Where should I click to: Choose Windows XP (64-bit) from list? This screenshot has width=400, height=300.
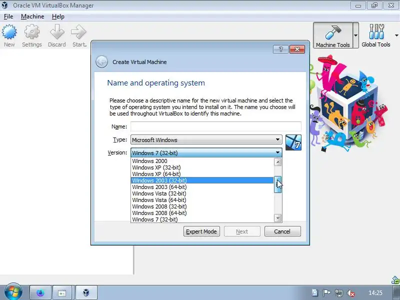(202, 174)
